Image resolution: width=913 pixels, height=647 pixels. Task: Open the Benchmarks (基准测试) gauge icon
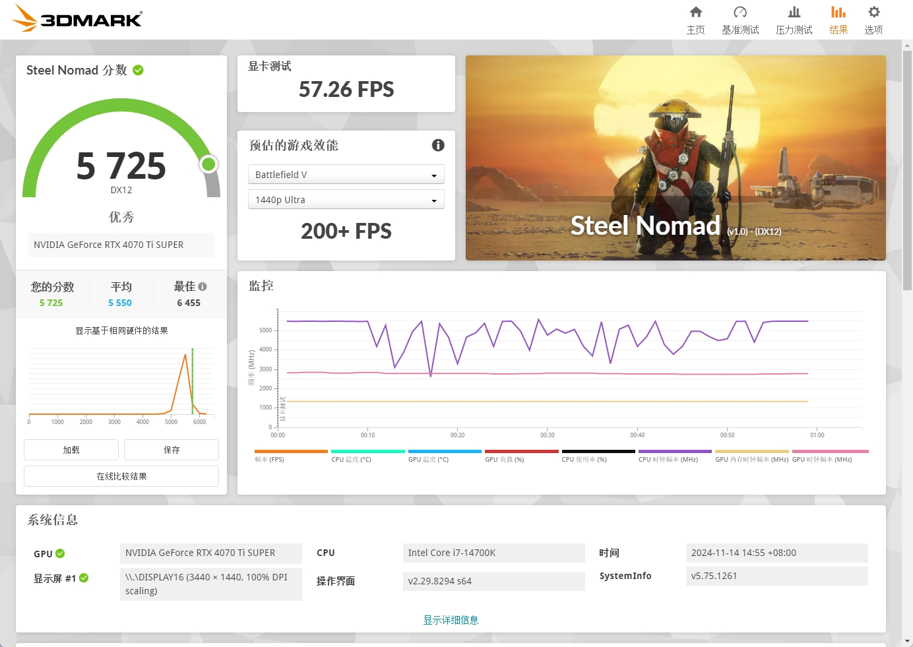pyautogui.click(x=740, y=13)
